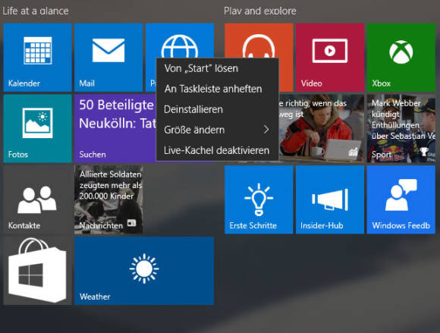Image resolution: width=440 pixels, height=333 pixels.
Task: Choose 'Live-Kachel deaktivieren' menu item
Action: (217, 150)
